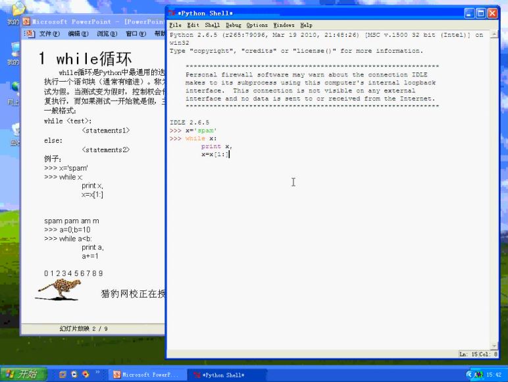This screenshot has height=382, width=508.
Task: Click the scroll up arrow in Python Shell
Action: coord(494,34)
